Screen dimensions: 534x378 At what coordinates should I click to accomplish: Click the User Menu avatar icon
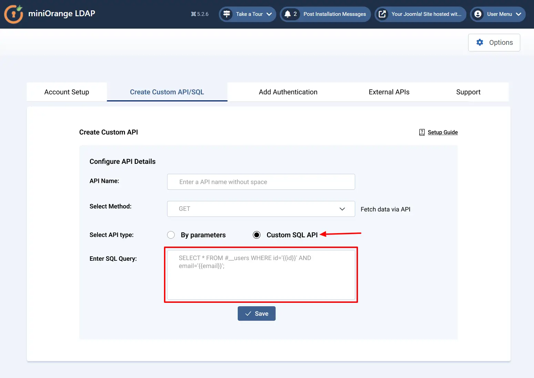(x=478, y=14)
